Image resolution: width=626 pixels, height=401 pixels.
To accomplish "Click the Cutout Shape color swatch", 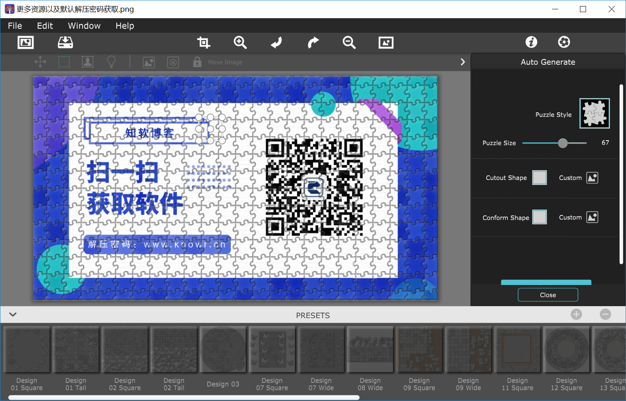I will (x=540, y=177).
